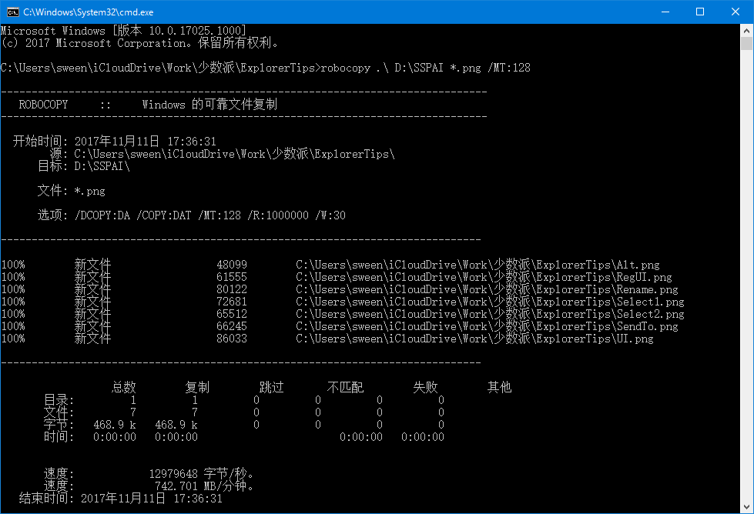Click the source path 源 line
This screenshot has height=514, width=754.
click(222, 154)
